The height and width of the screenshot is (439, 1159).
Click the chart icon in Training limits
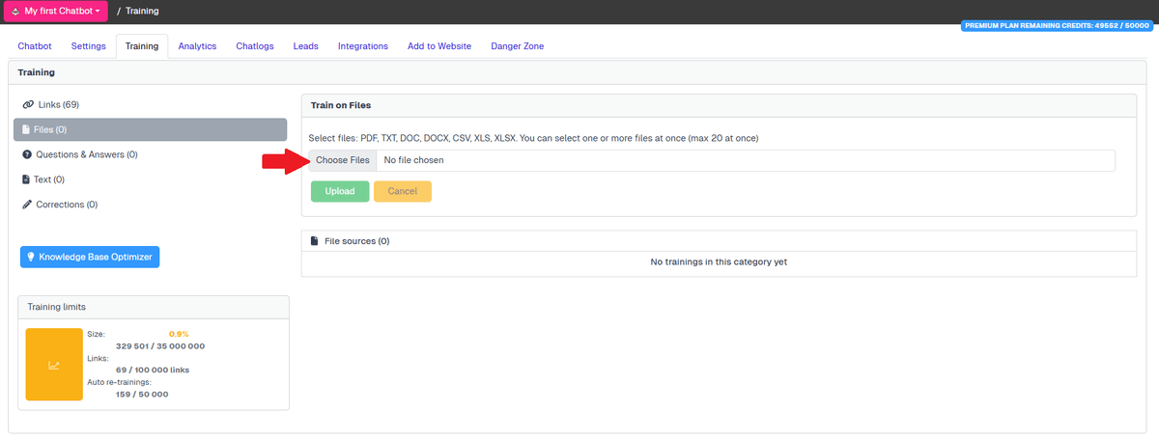click(x=54, y=365)
